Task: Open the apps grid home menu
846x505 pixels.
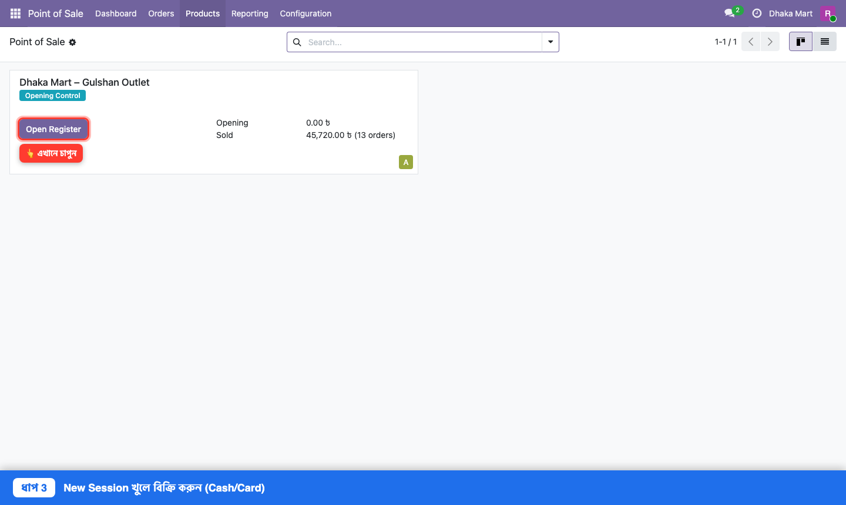Action: [x=15, y=14]
